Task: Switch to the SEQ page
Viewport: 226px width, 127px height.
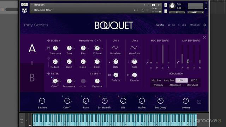Action: click(x=184, y=25)
